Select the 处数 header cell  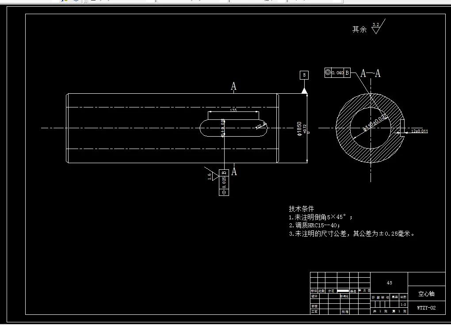[x=321, y=291]
